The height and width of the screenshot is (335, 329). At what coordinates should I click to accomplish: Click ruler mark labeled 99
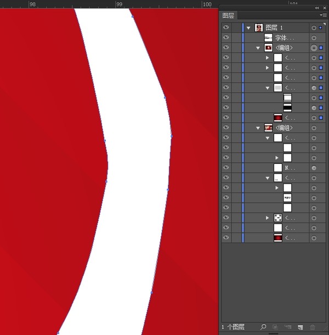point(119,4)
